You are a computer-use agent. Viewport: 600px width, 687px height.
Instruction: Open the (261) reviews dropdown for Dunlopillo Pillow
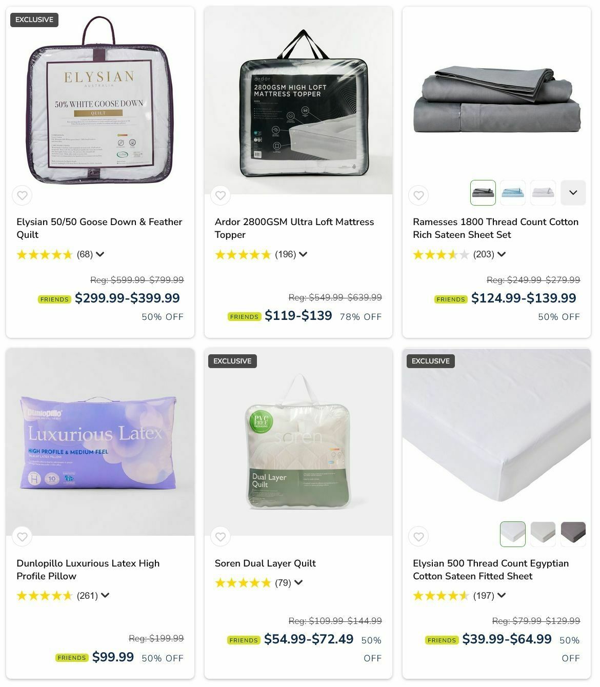[105, 596]
